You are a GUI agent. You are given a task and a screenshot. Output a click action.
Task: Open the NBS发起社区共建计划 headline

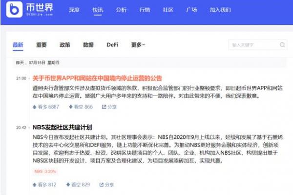point(62,127)
